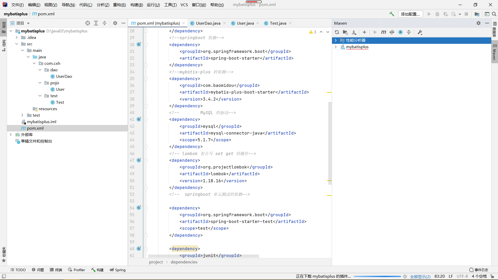Viewport: 498px width, 280px height.
Task: Switch to Test.java tab
Action: tap(278, 23)
